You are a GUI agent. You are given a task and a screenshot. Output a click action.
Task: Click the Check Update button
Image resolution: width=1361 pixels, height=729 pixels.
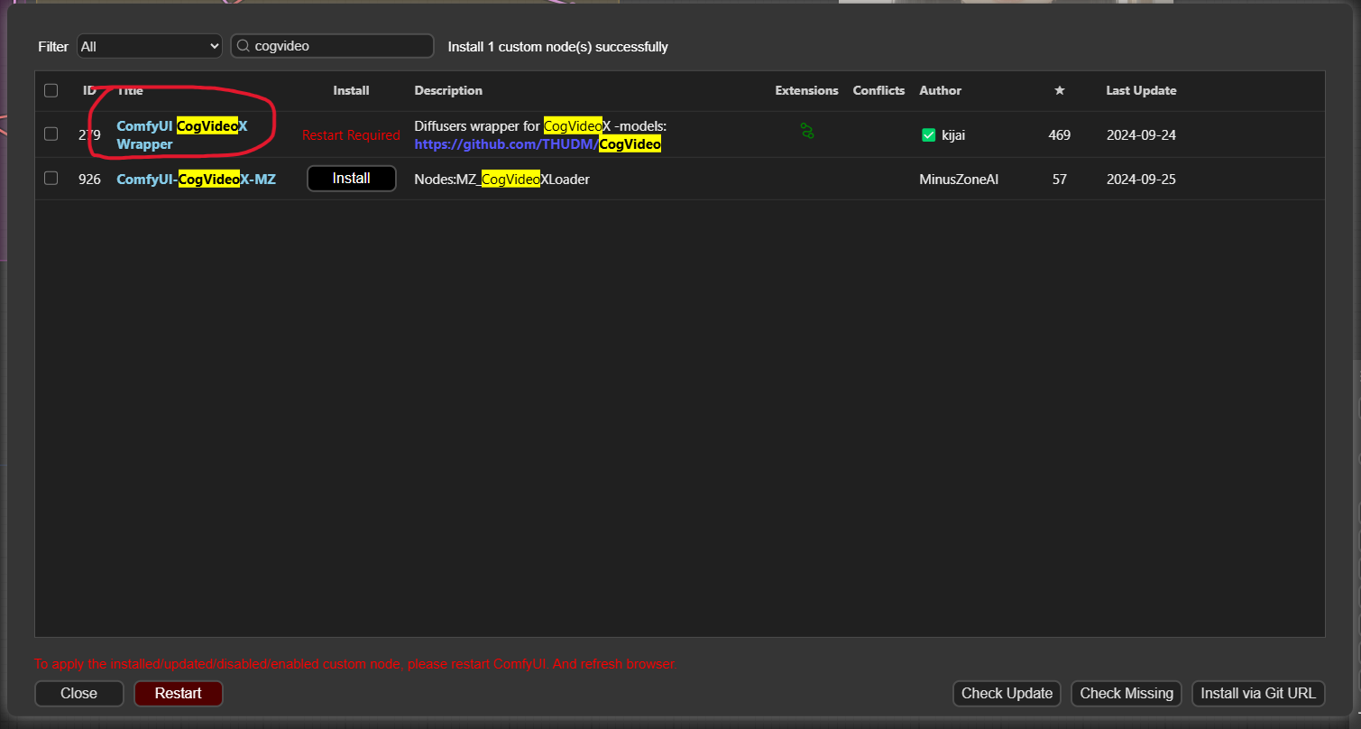1007,693
